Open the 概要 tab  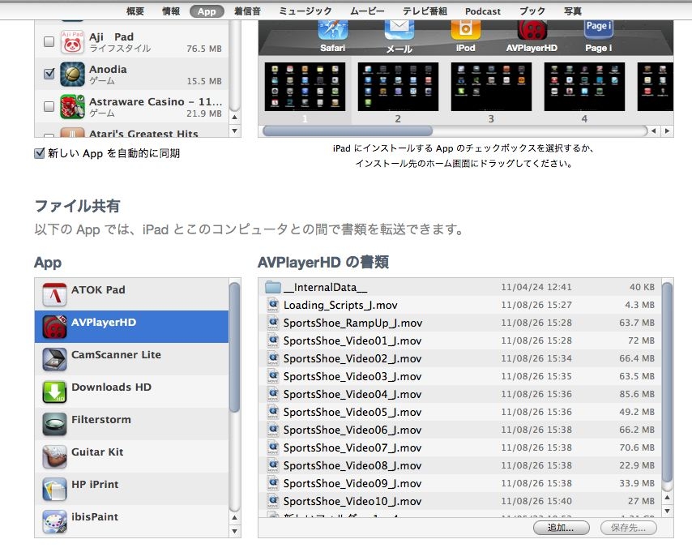pyautogui.click(x=135, y=11)
